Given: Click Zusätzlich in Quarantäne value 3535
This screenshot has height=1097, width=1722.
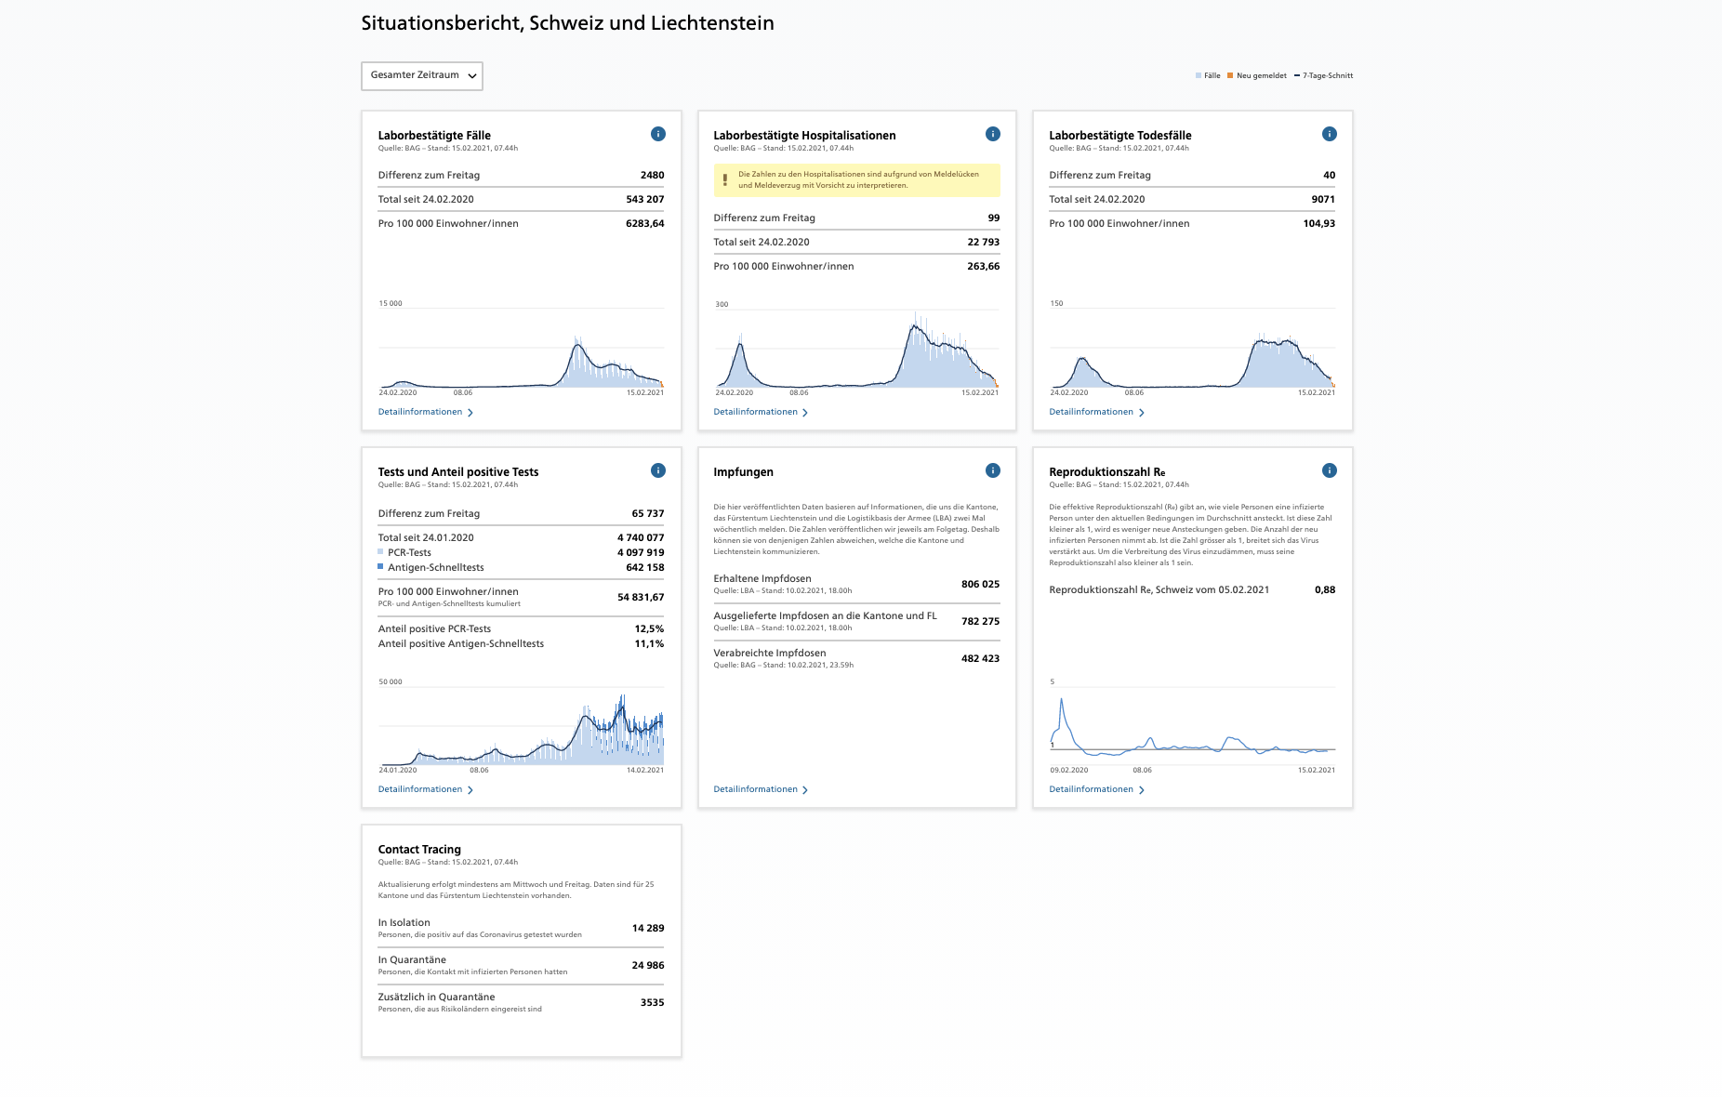Looking at the screenshot, I should [x=653, y=1002].
